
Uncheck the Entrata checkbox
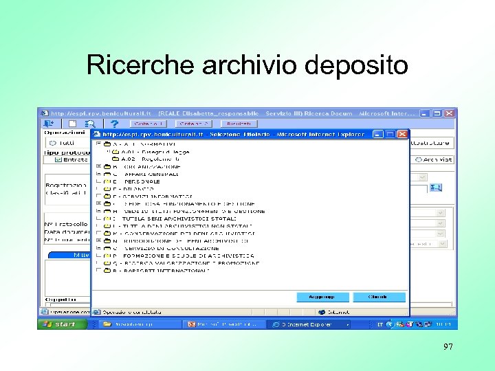click(x=58, y=159)
